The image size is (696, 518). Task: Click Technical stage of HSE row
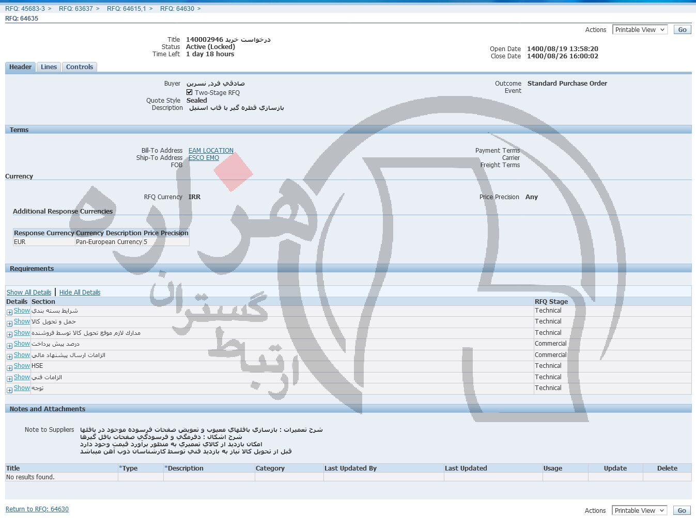click(548, 366)
